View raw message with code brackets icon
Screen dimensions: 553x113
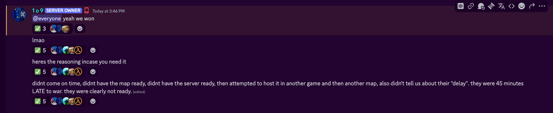pos(511,6)
